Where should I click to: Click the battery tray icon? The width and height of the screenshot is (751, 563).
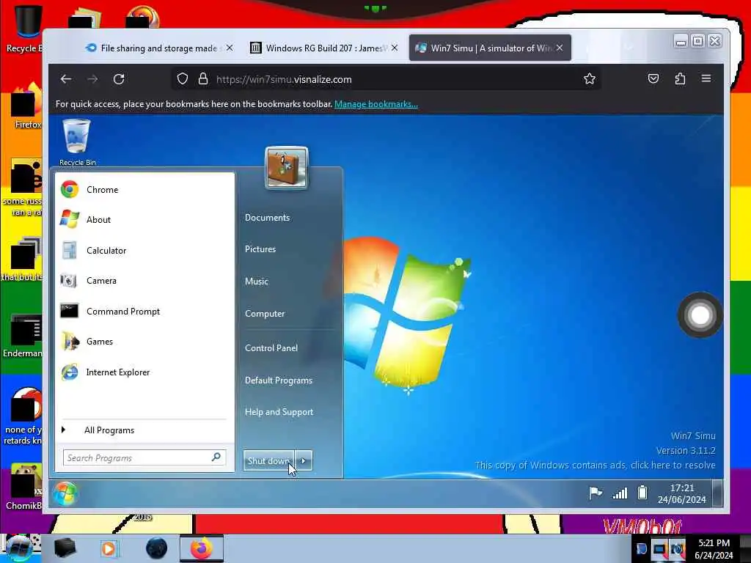pos(642,493)
